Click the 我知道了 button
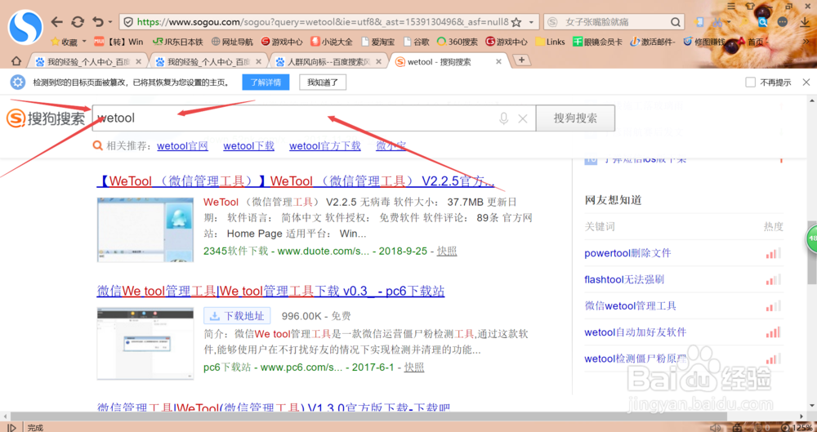 [x=323, y=82]
